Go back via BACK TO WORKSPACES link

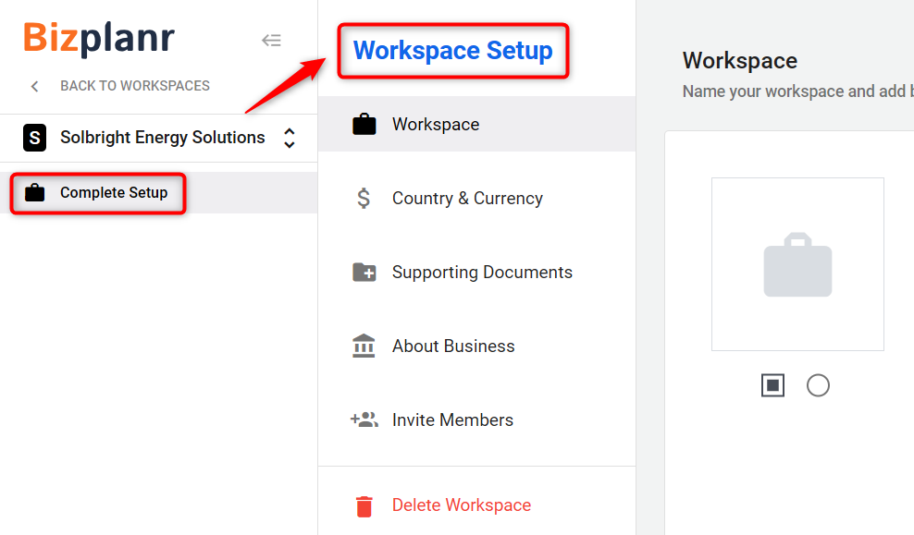135,86
